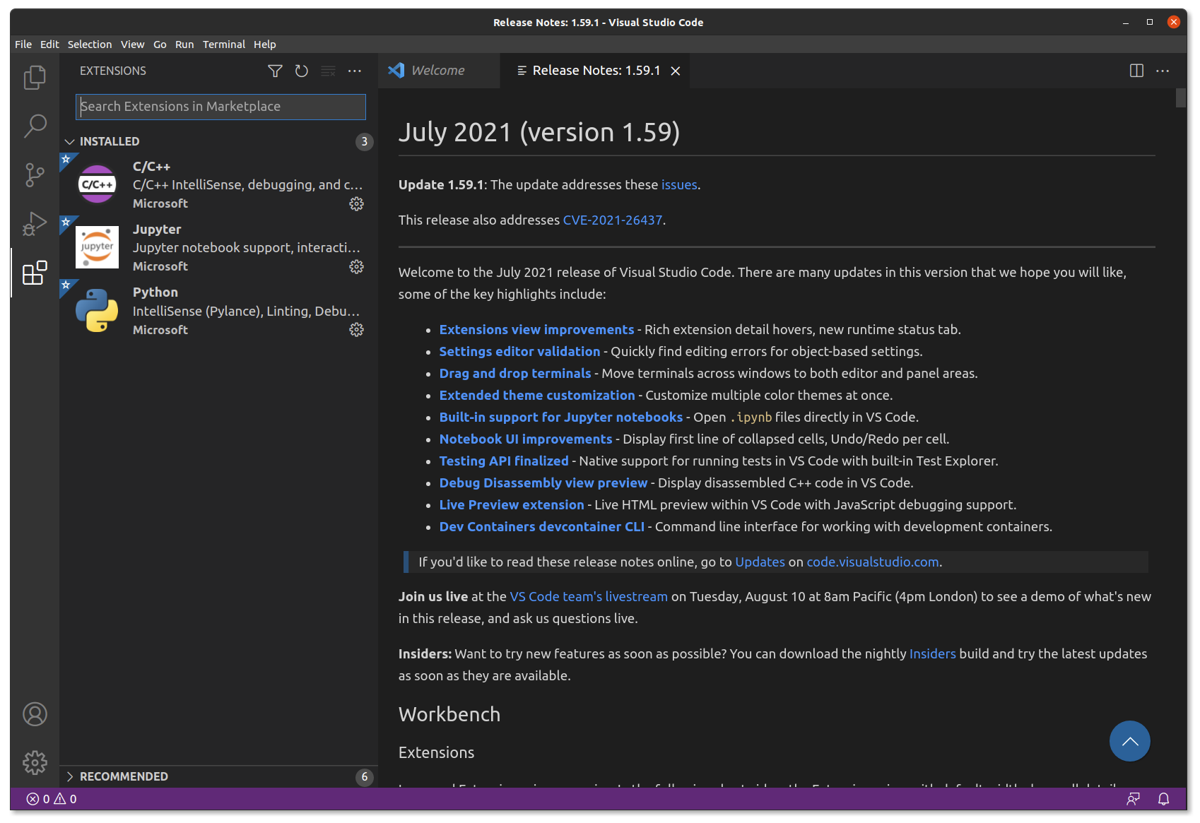Open the Manage gear in activity bar

[35, 763]
